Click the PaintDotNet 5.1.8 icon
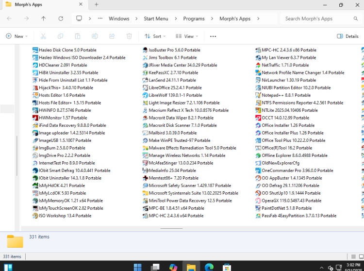The image size is (364, 271). pos(258,208)
